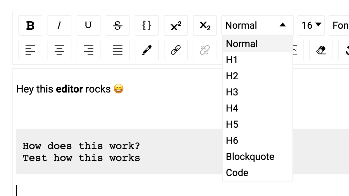The width and height of the screenshot is (349, 196).
Task: Align text right
Action: coord(88,50)
